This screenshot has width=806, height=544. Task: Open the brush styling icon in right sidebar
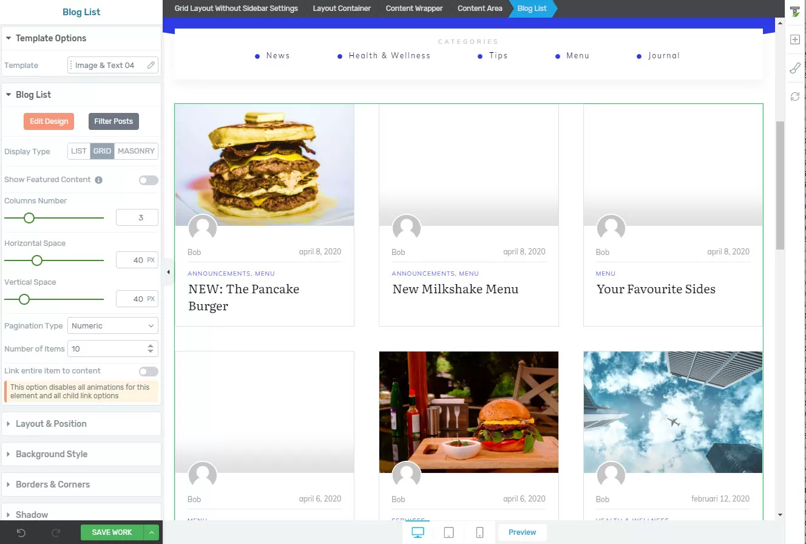pos(795,67)
